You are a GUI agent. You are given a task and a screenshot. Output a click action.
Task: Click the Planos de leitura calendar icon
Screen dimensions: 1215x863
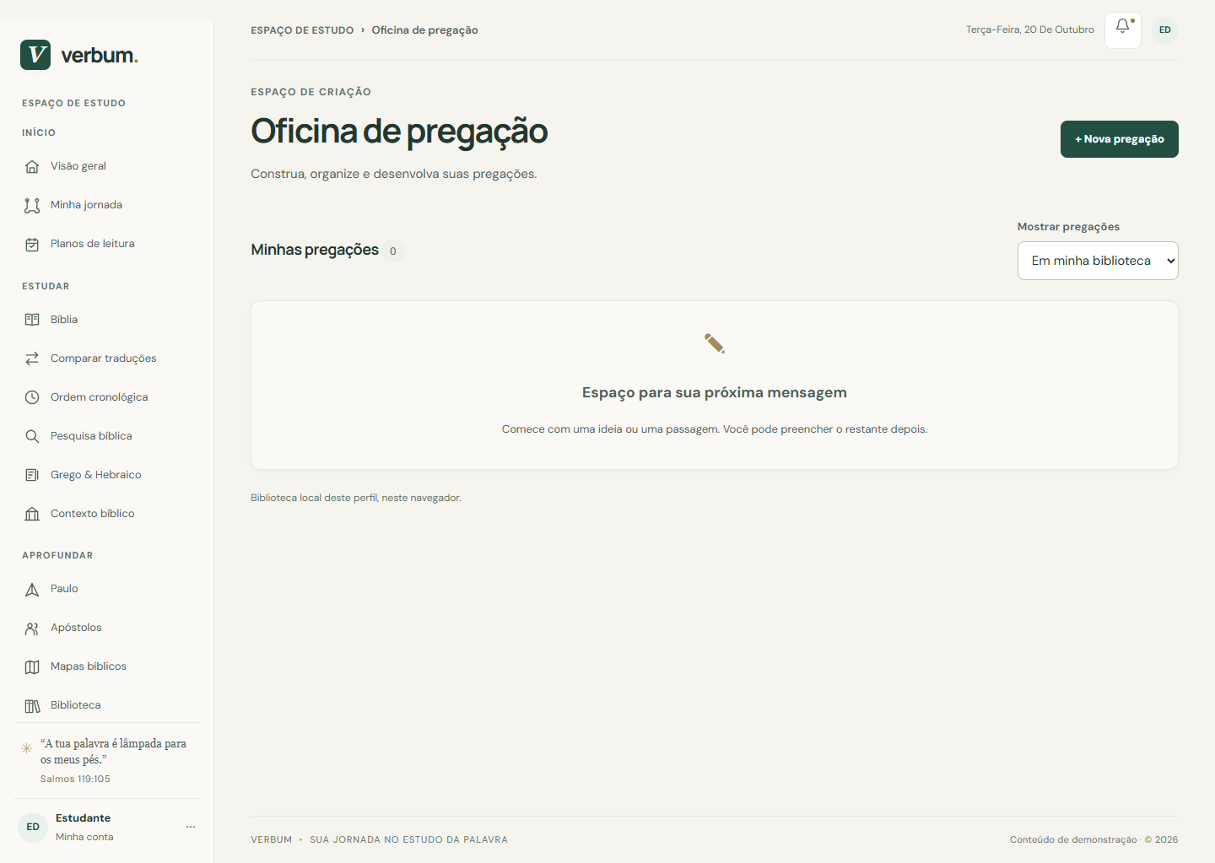coord(32,244)
